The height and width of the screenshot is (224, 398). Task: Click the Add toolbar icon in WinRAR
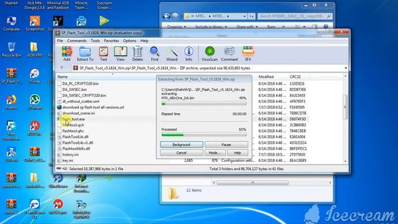point(67,54)
